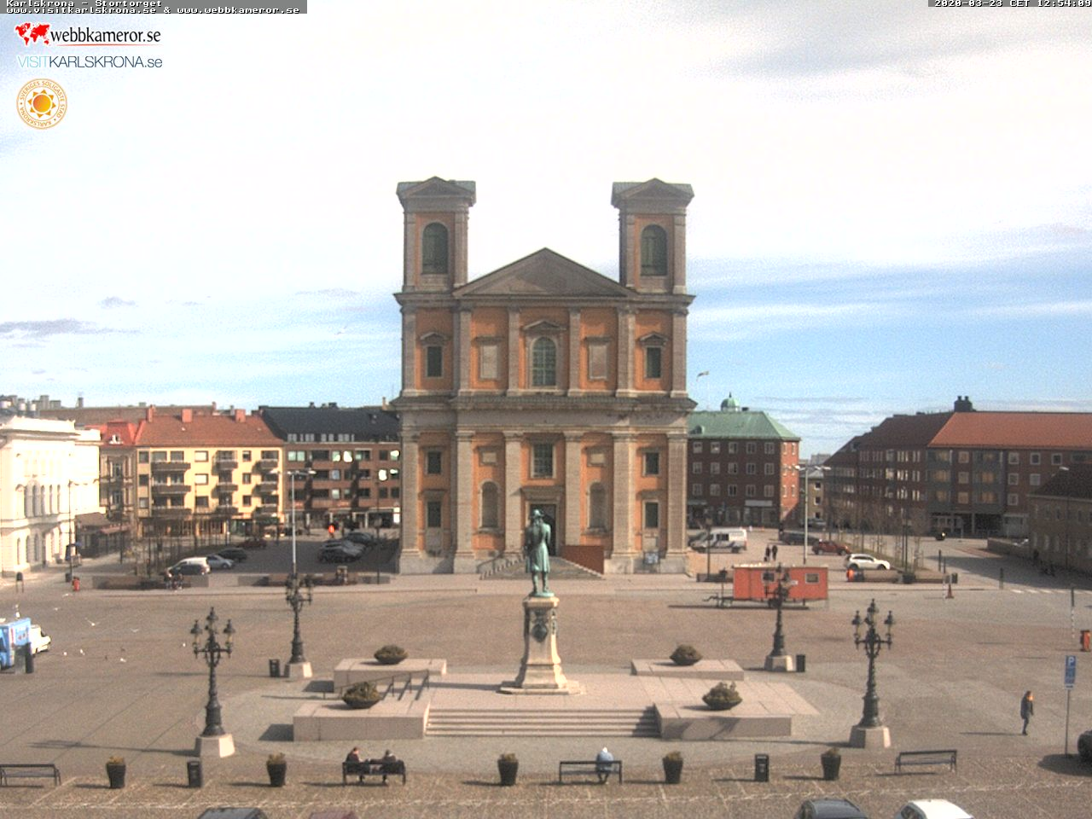Click the church's left bell tower window

coord(435,248)
